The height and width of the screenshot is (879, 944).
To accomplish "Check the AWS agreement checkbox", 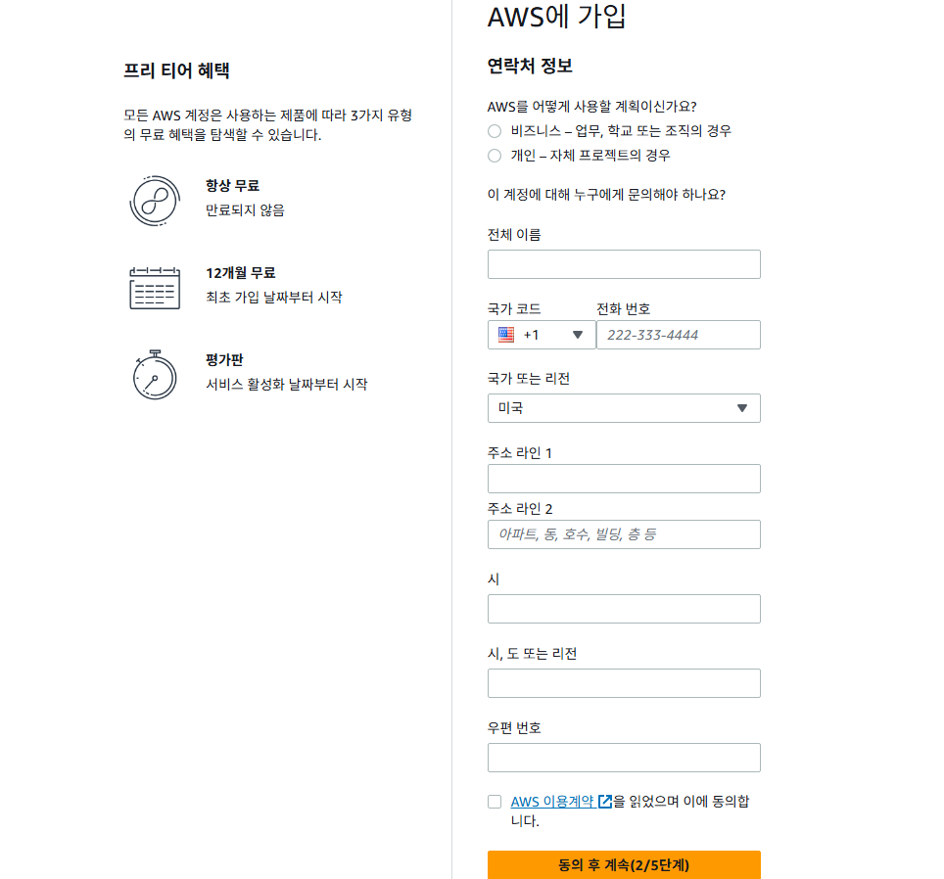I will 495,802.
